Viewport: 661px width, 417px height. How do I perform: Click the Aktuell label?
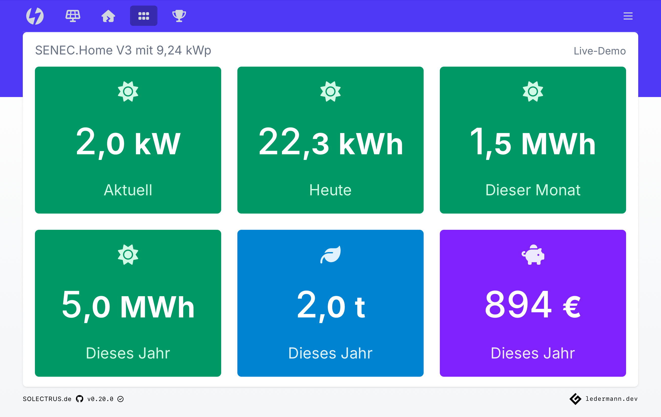click(128, 190)
